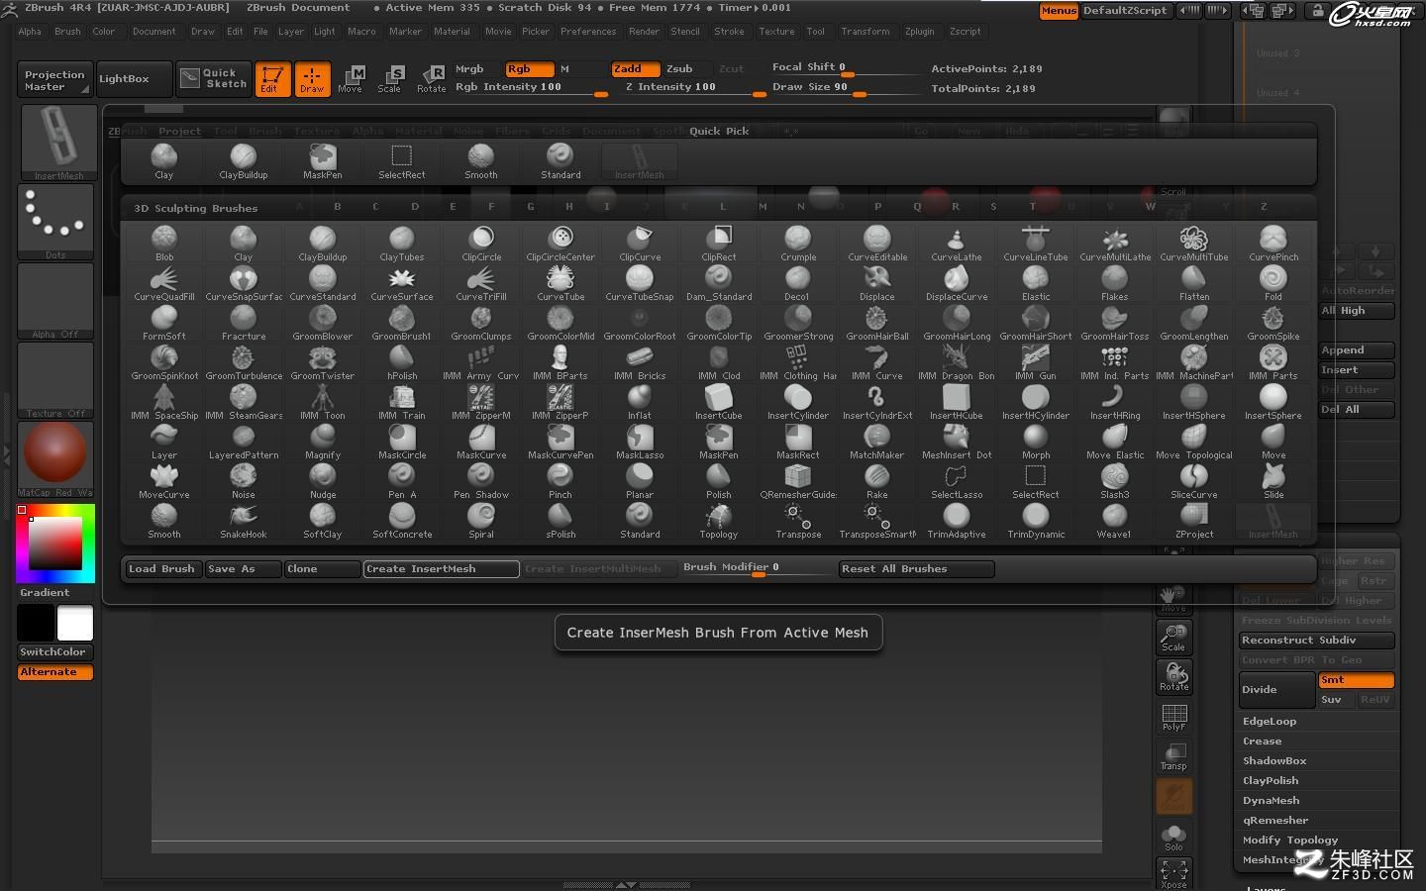The image size is (1426, 891).
Task: Toggle Draw mode button
Action: 312,79
